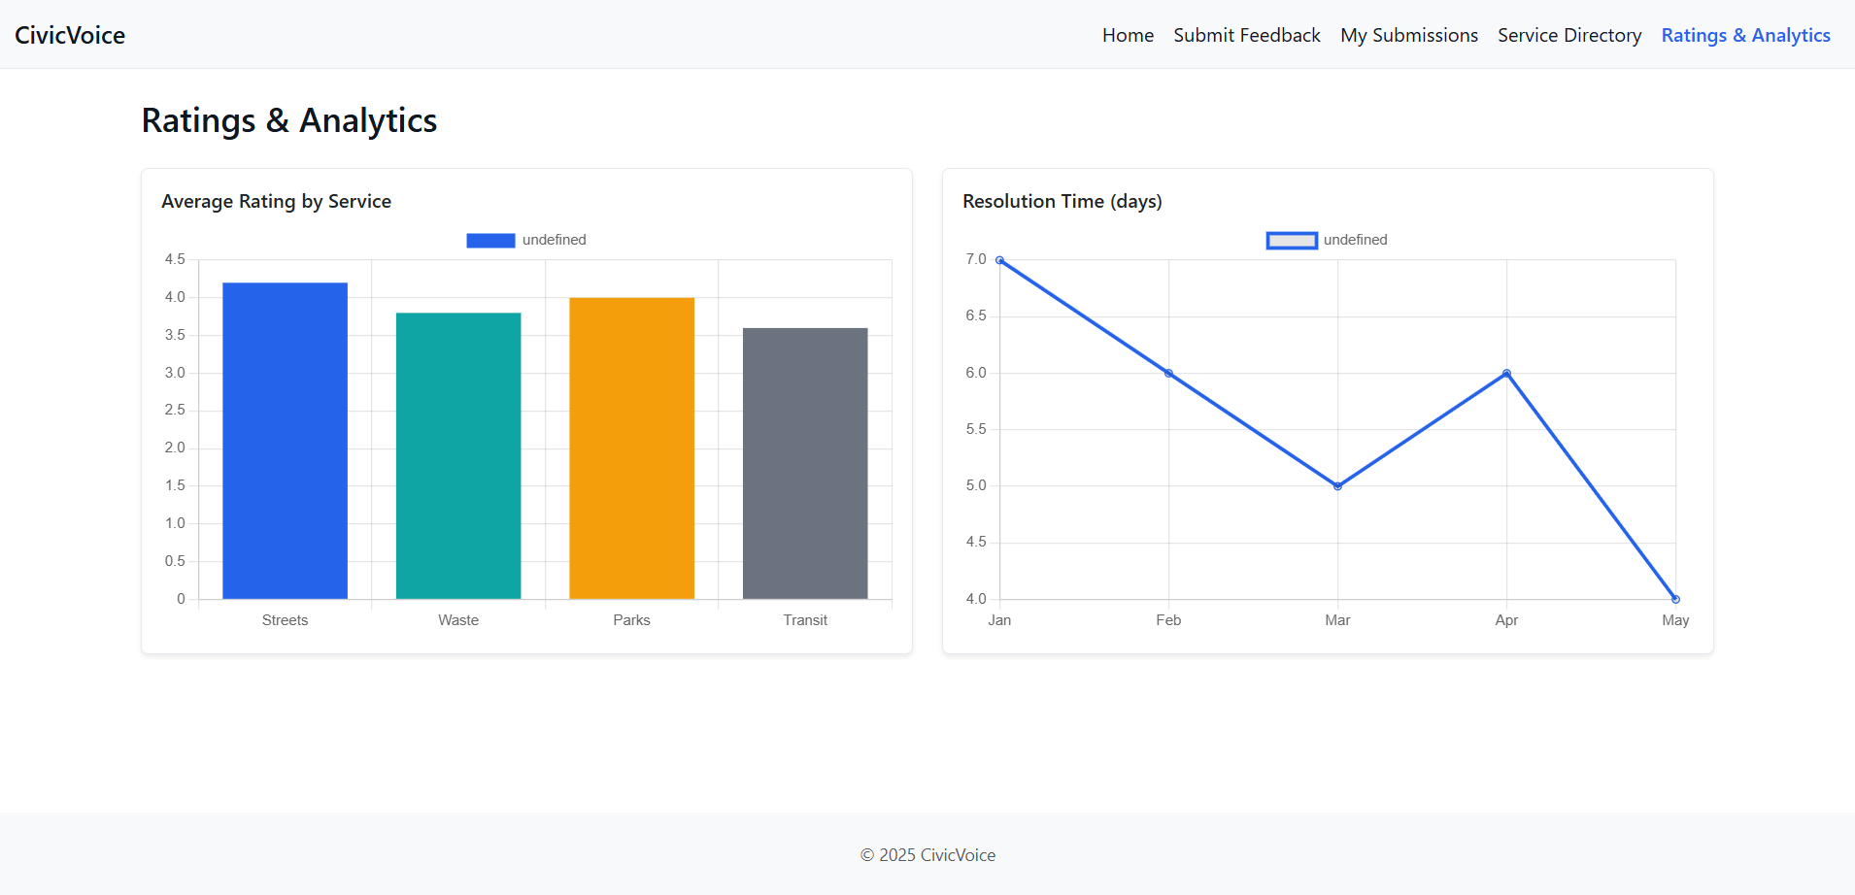The width and height of the screenshot is (1855, 895).
Task: Click the Transit gray bar
Action: click(805, 463)
